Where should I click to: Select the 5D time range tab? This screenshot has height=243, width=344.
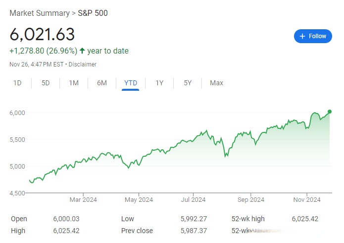[46, 83]
